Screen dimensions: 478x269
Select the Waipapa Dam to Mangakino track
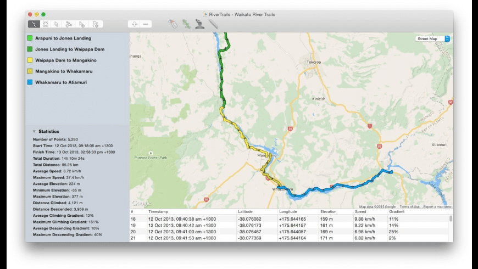[66, 60]
